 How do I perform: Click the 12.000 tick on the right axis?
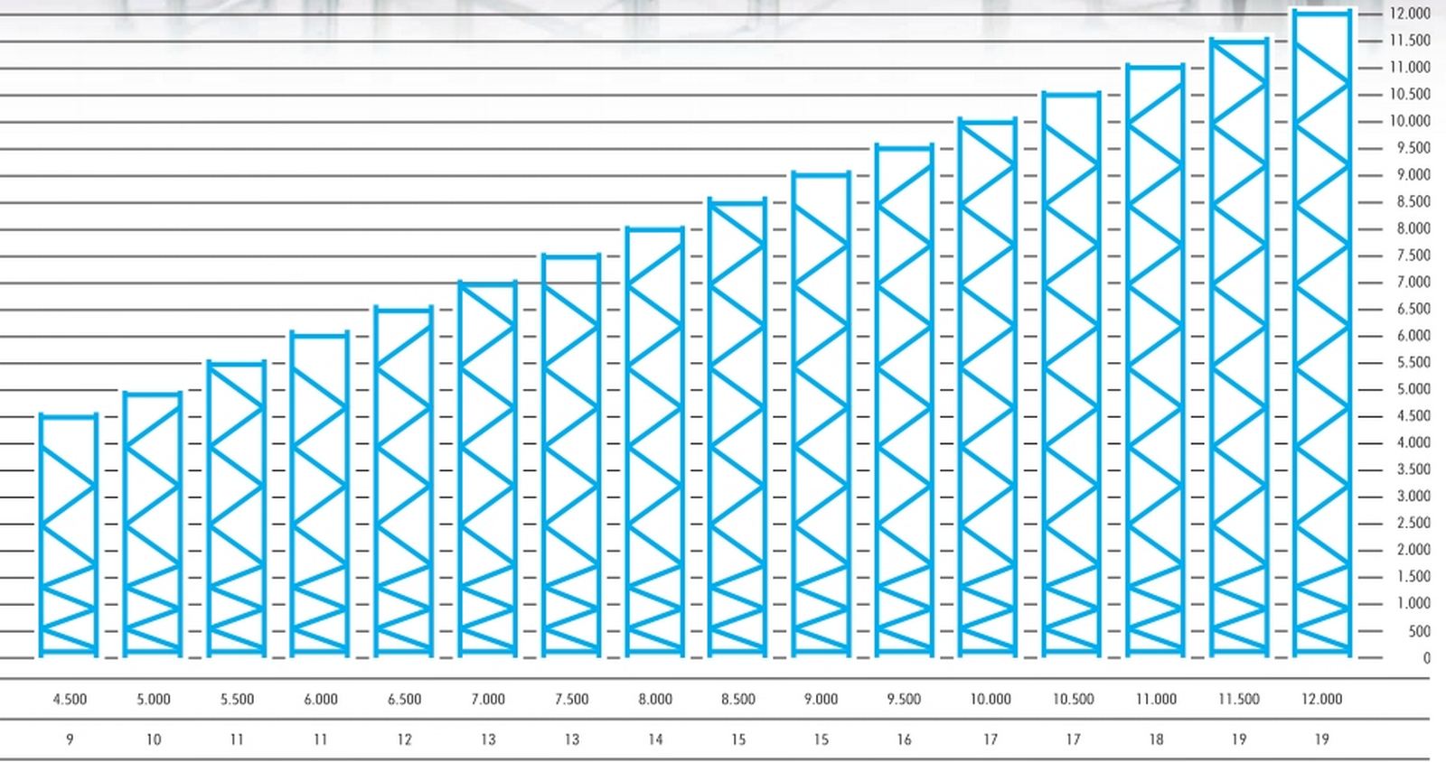(1409, 14)
